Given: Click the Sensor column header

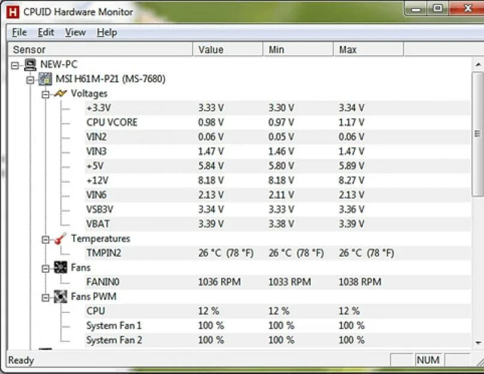Looking at the screenshot, I should [100, 50].
